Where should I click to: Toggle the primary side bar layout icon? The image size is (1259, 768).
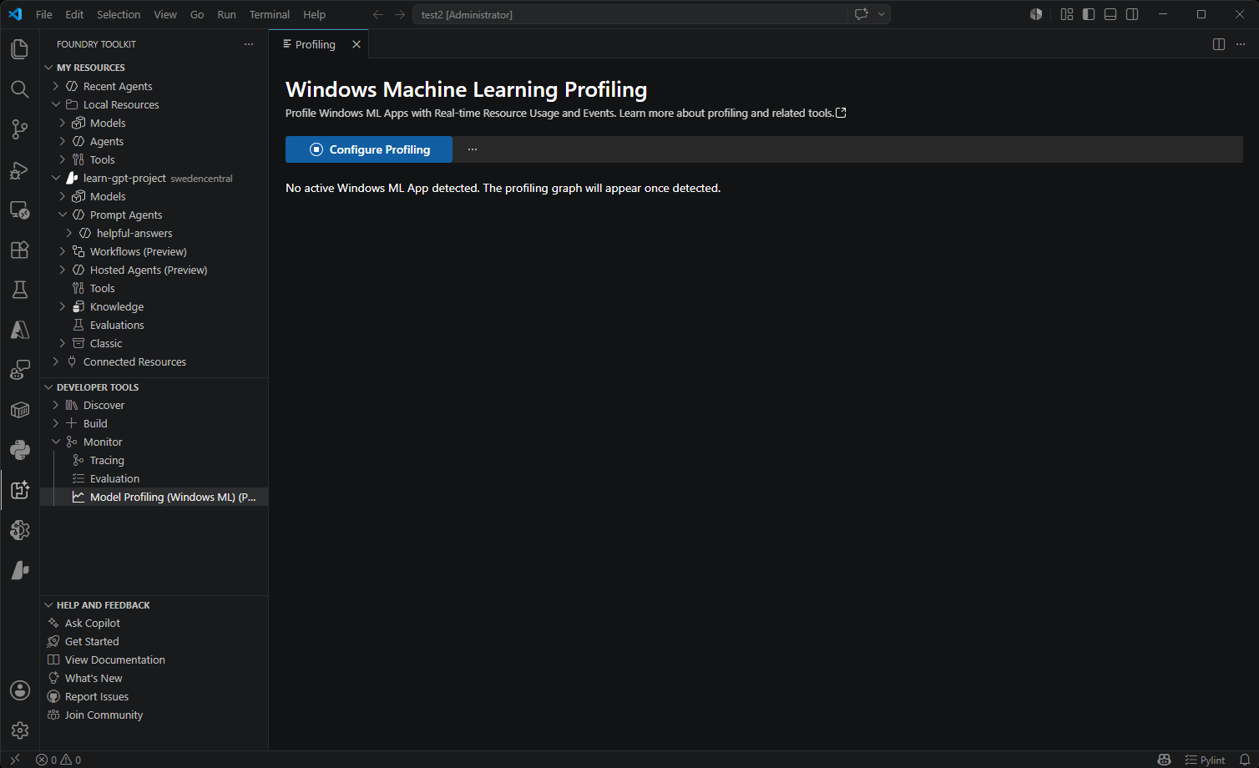tap(1089, 14)
